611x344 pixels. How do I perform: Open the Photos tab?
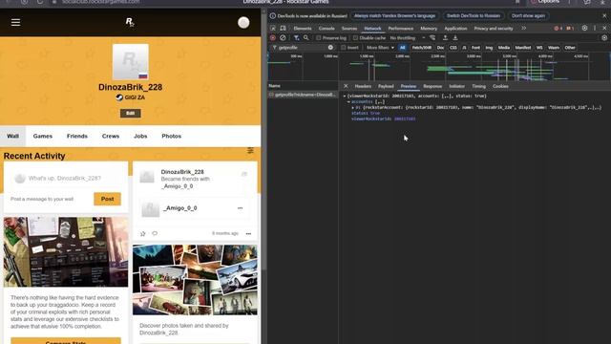[x=172, y=136]
